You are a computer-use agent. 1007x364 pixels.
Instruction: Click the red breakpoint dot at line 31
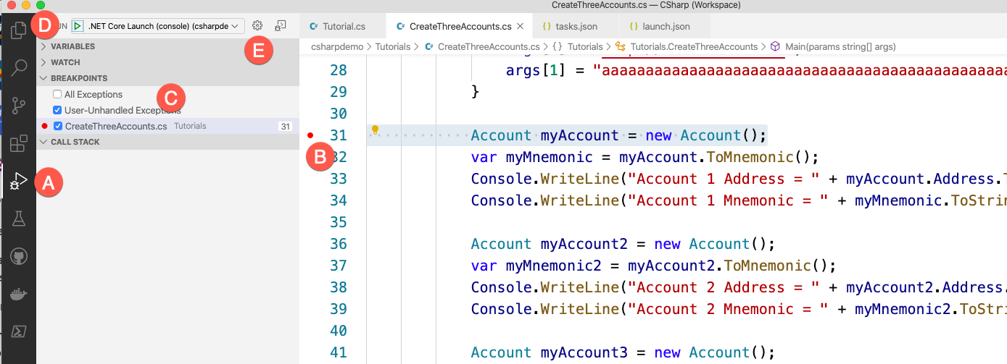[310, 135]
